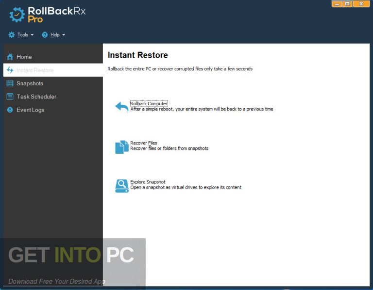This screenshot has height=290, width=373.
Task: Click the Tools gear icon
Action: pyautogui.click(x=12, y=35)
